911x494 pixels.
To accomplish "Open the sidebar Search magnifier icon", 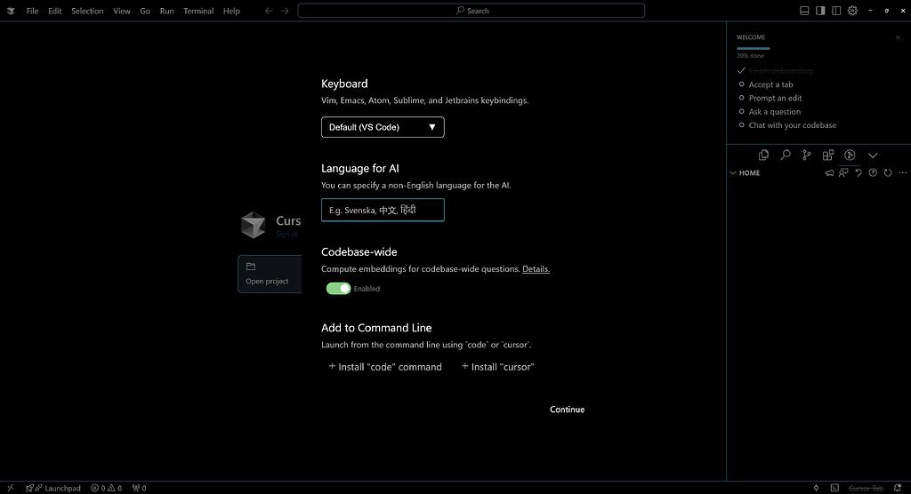I will (x=785, y=155).
